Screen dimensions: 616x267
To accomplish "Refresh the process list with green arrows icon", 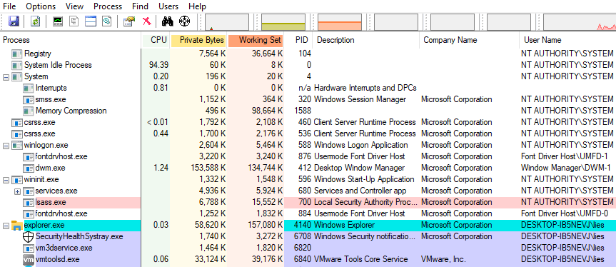I will 36,21.
